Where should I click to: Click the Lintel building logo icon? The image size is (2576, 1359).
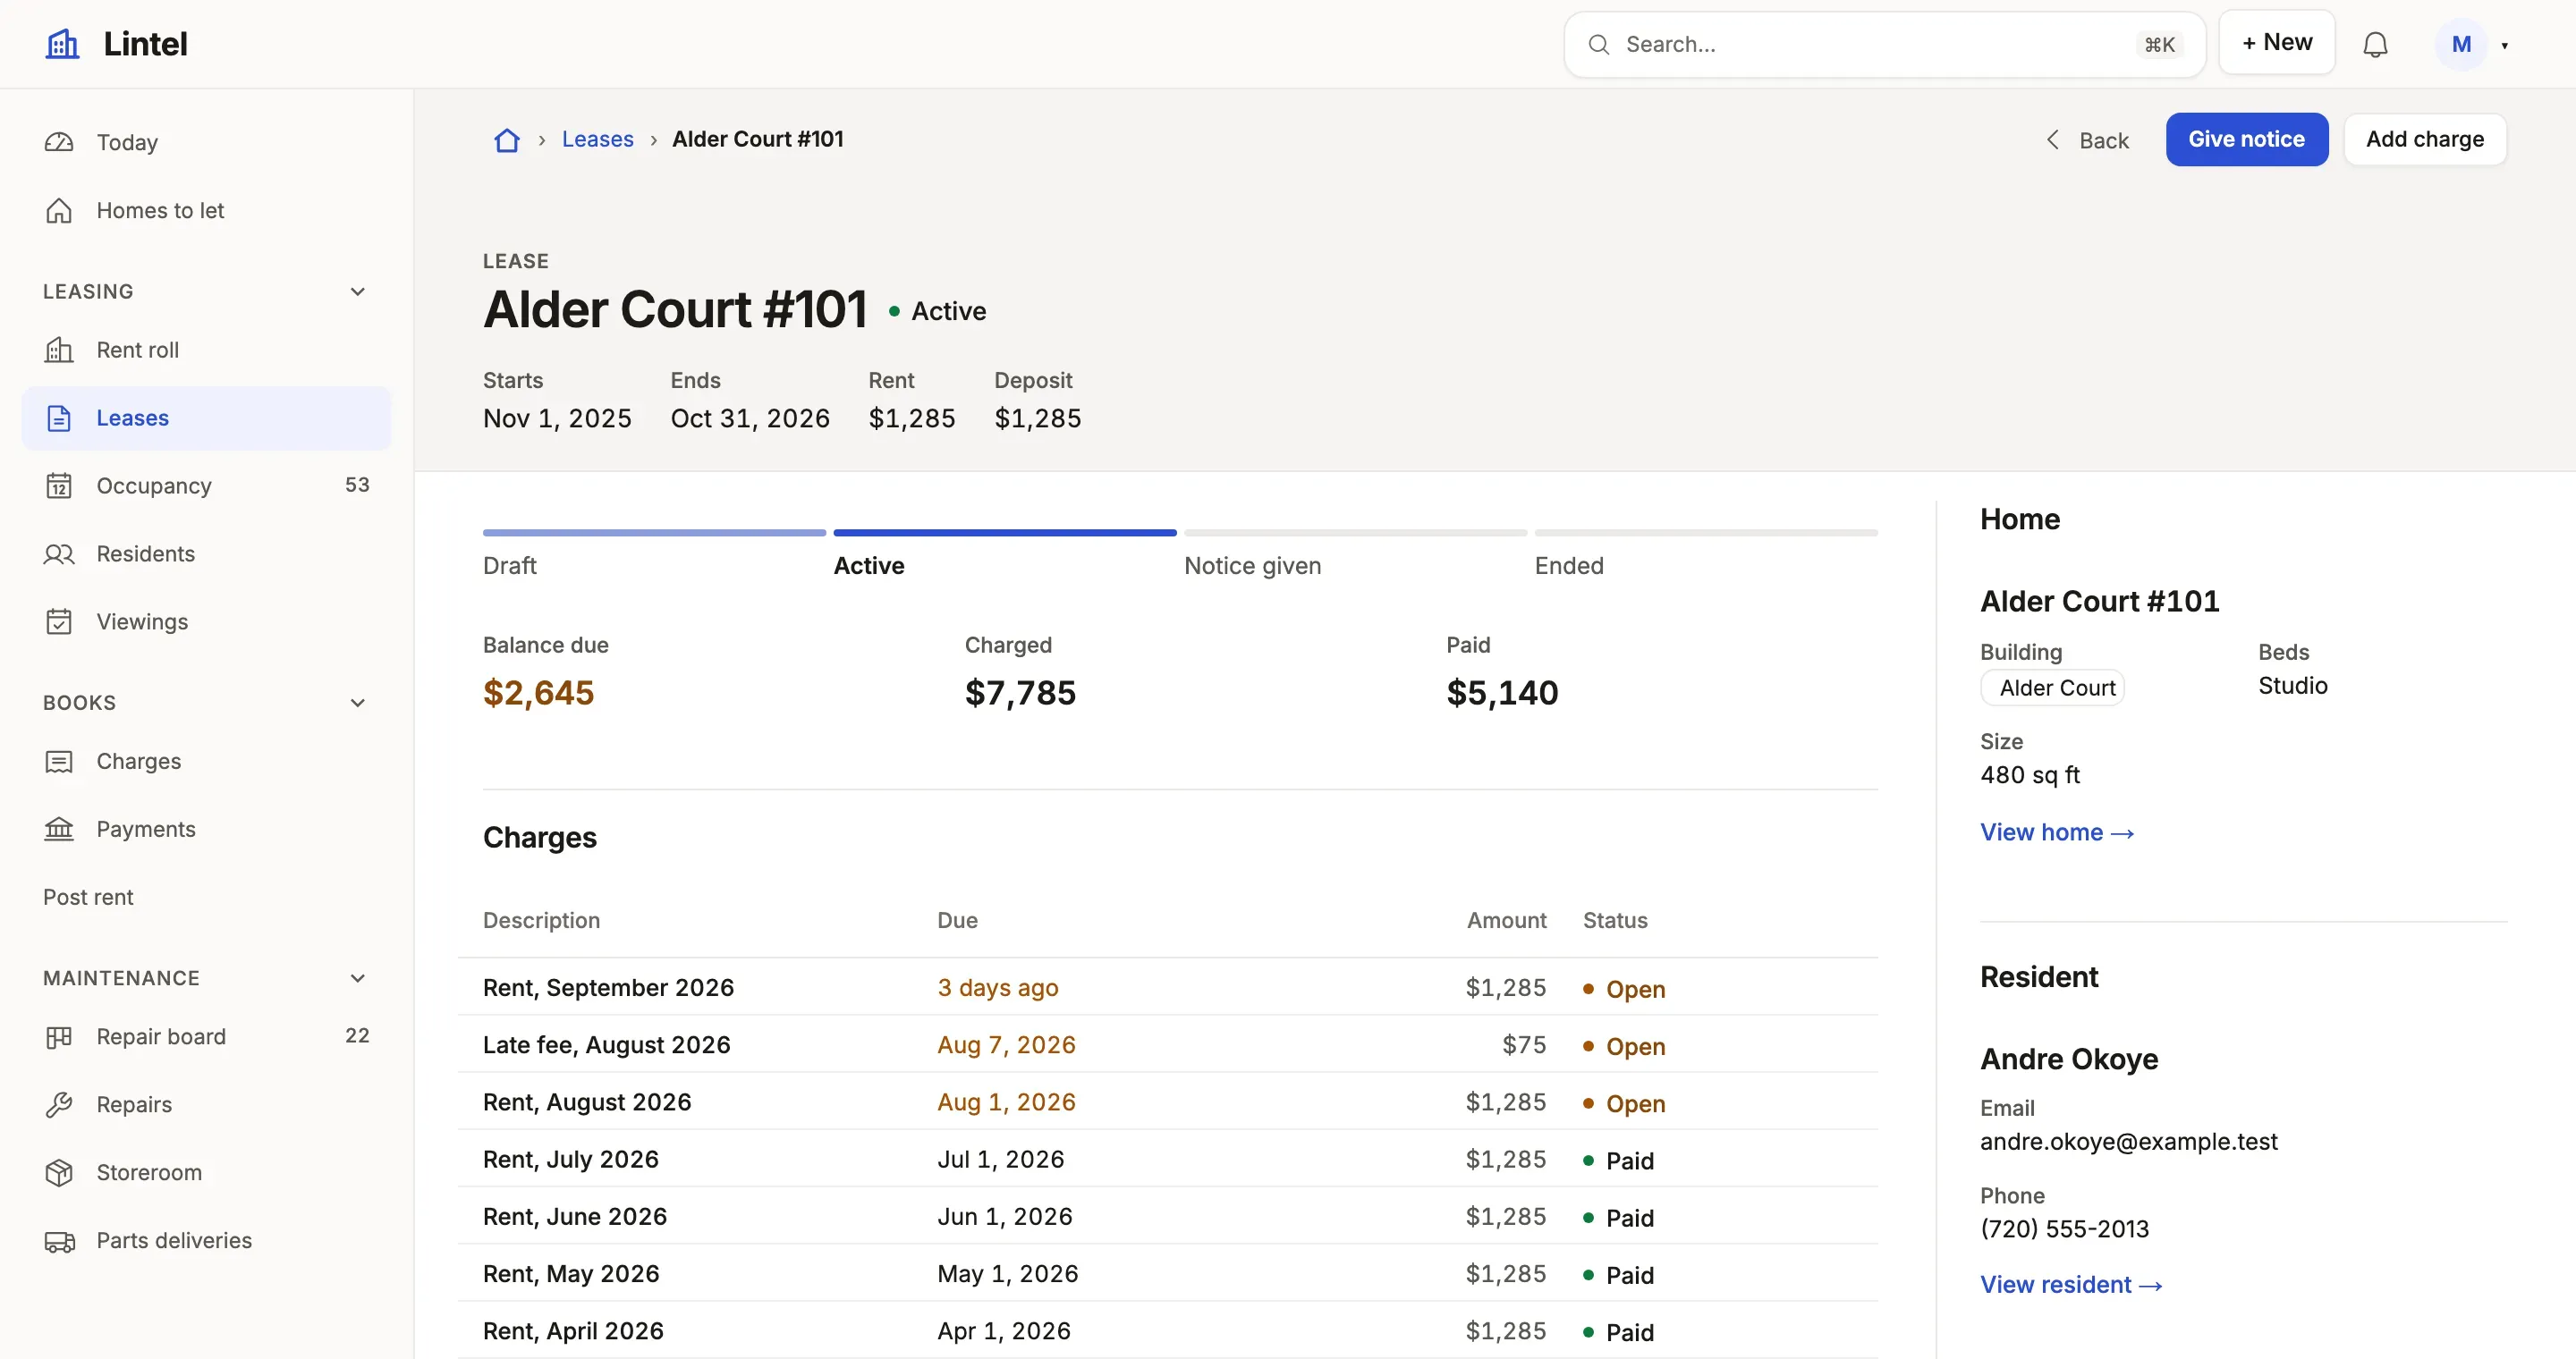(x=62, y=44)
